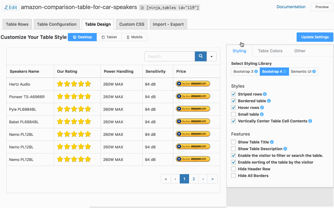Click the blue search magnifier button

pyautogui.click(x=200, y=56)
